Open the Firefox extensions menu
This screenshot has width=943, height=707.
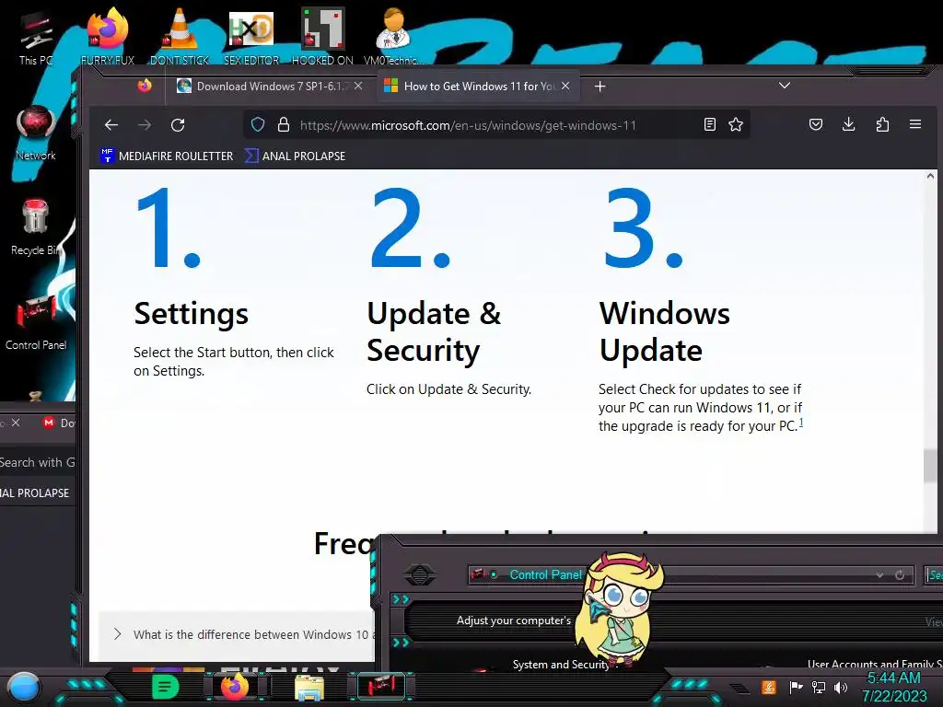tap(882, 124)
